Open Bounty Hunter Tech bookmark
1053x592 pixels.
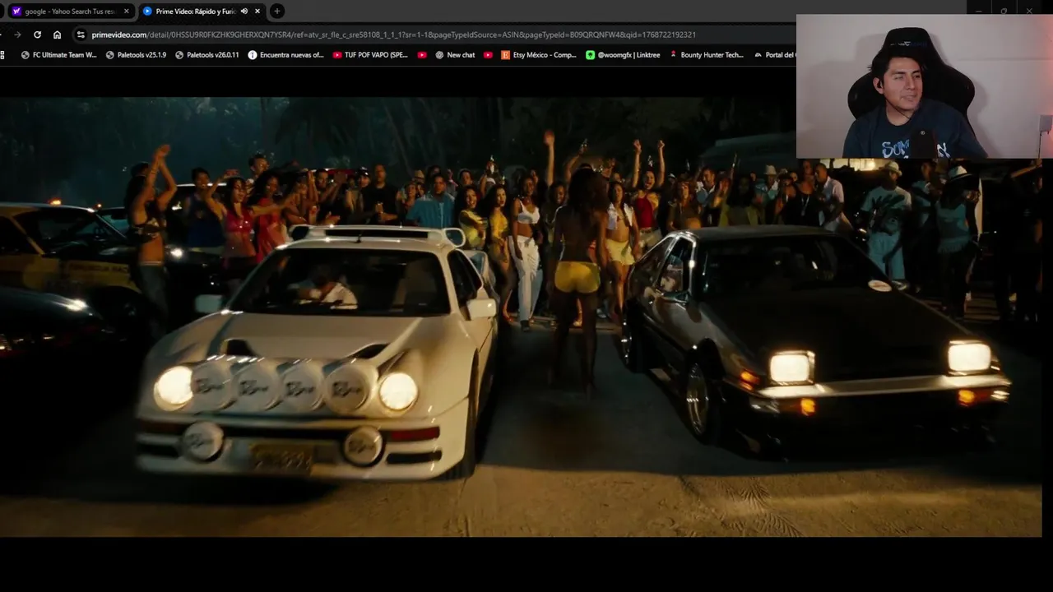706,55
